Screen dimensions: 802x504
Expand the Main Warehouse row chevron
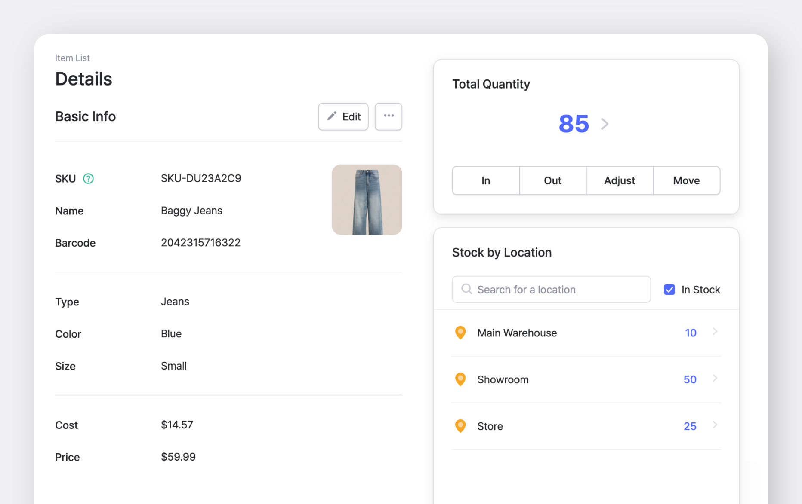(x=715, y=331)
